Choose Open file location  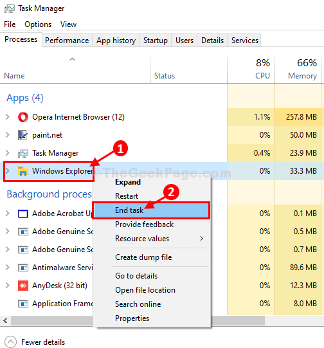click(152, 290)
